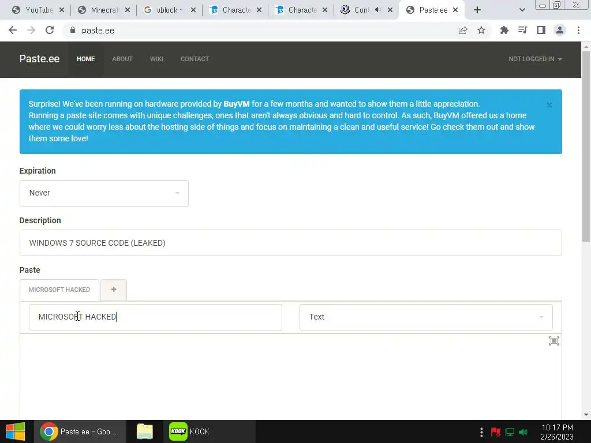Click the Description input field

(291, 243)
